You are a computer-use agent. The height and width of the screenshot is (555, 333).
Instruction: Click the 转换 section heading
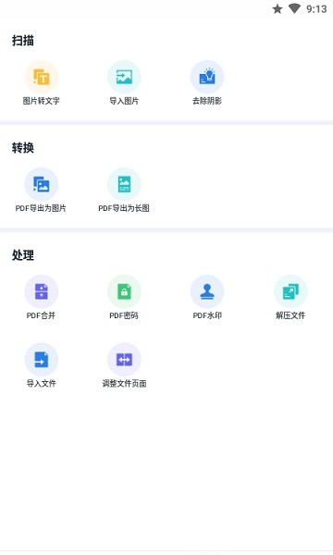(x=23, y=148)
